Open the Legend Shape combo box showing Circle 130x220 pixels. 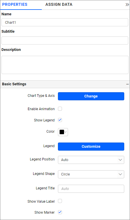tap(91, 174)
